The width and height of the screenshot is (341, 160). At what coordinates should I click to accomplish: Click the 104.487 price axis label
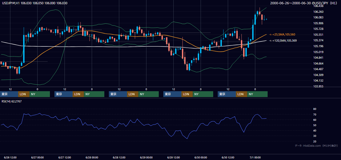coord(318,69)
